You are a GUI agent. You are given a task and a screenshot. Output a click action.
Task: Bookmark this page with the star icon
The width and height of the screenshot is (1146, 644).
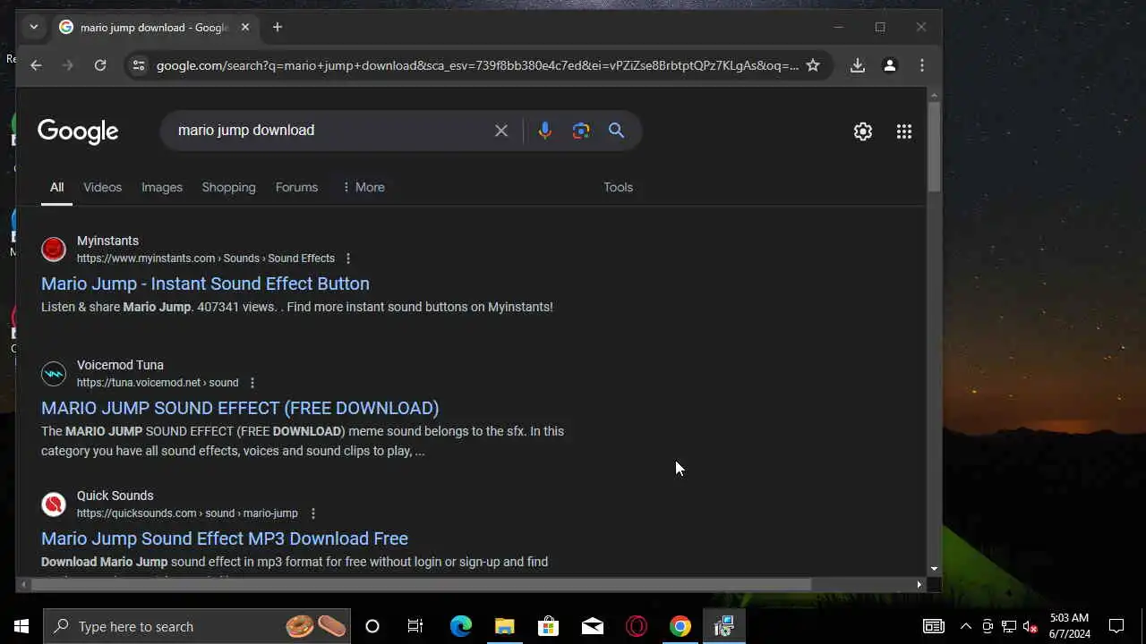point(813,65)
